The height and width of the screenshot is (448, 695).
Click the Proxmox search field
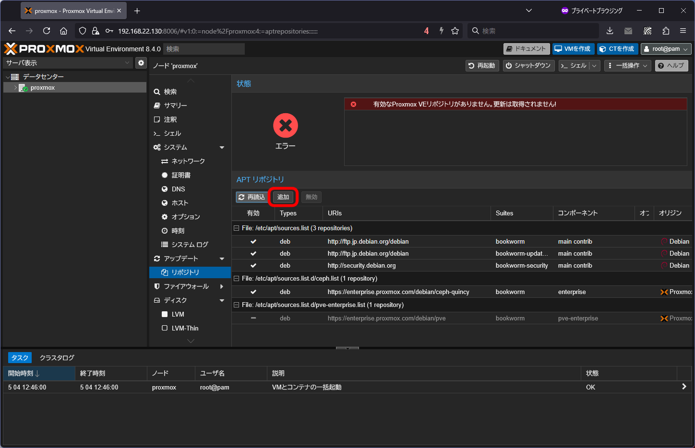[x=204, y=49]
